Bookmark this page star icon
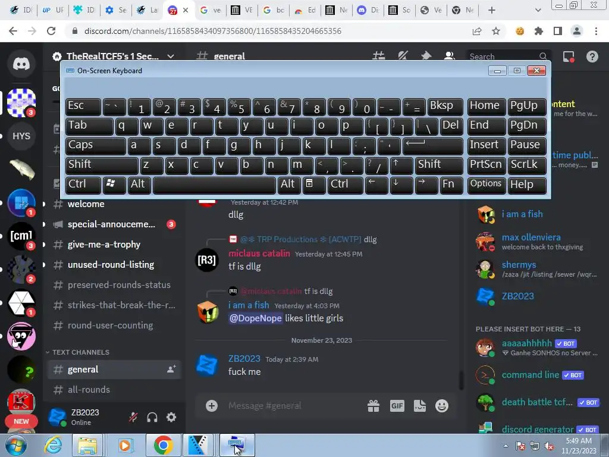The image size is (609, 457). (x=496, y=31)
